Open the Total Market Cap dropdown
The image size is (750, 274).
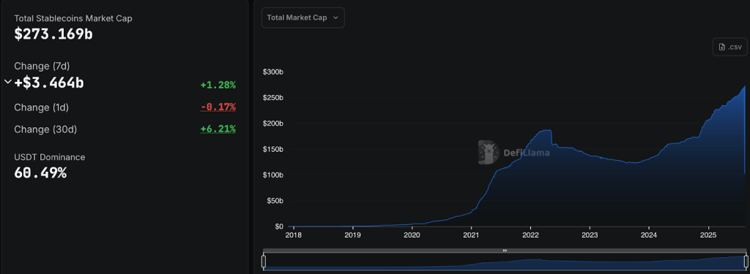click(x=302, y=18)
